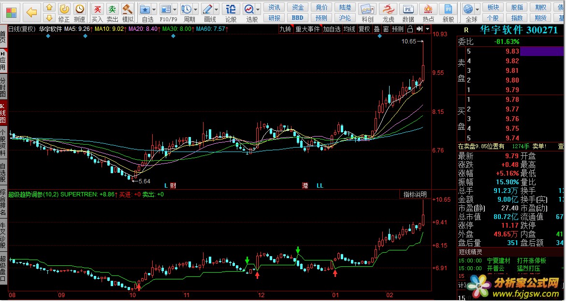Click the 周期 period icon
Viewport: 567px width, 302px height.
tap(187, 9)
